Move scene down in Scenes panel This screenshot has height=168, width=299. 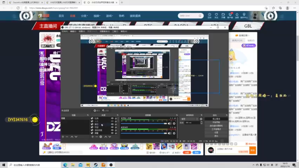tap(76, 137)
